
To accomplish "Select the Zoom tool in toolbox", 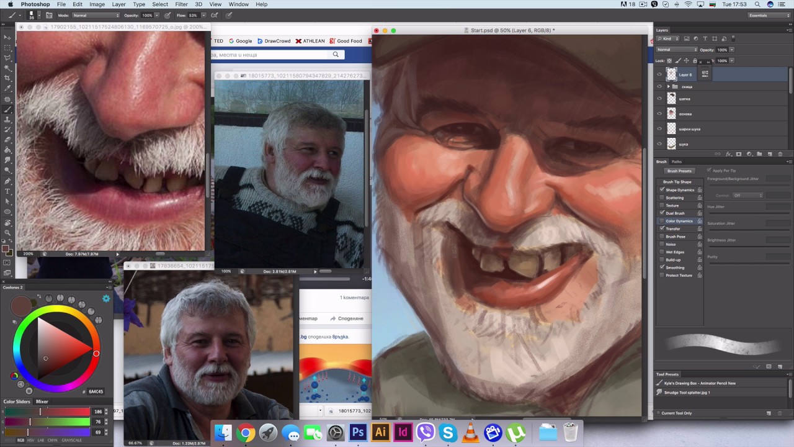I will 7,232.
